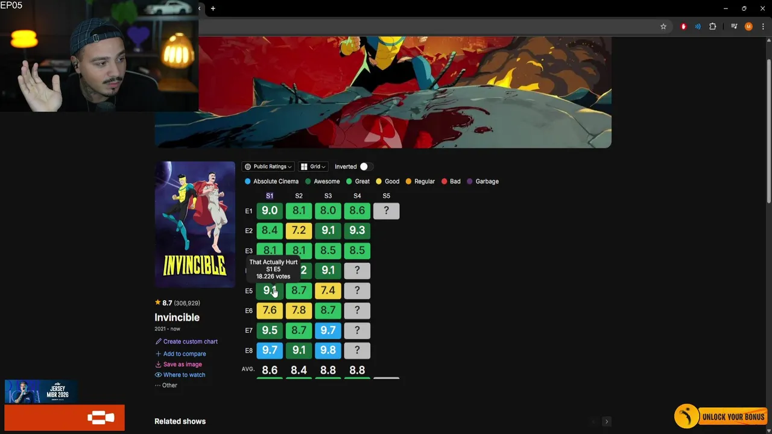This screenshot has width=772, height=434.
Task: Click the S2 E2 rating 7.2
Action: tap(299, 231)
